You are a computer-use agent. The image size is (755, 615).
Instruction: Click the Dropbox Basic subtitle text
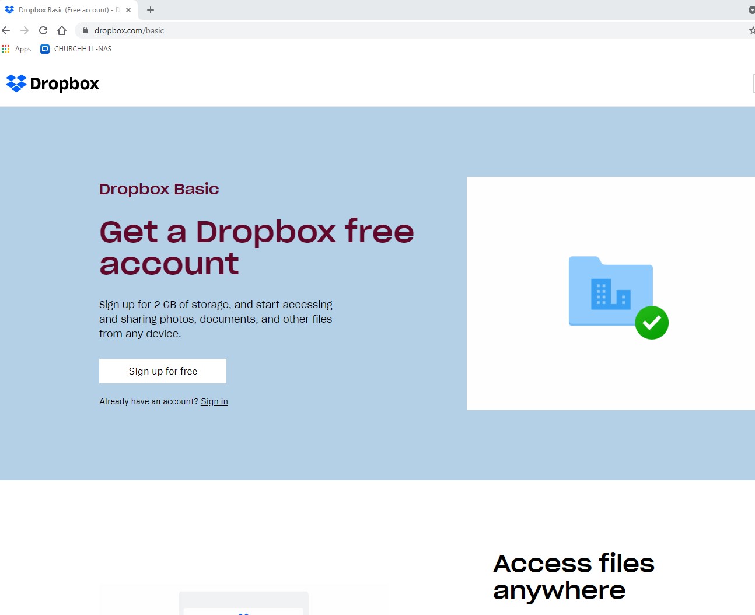159,189
